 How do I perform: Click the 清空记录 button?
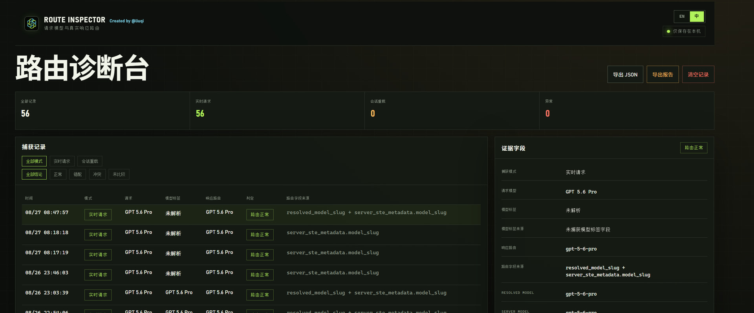point(698,75)
